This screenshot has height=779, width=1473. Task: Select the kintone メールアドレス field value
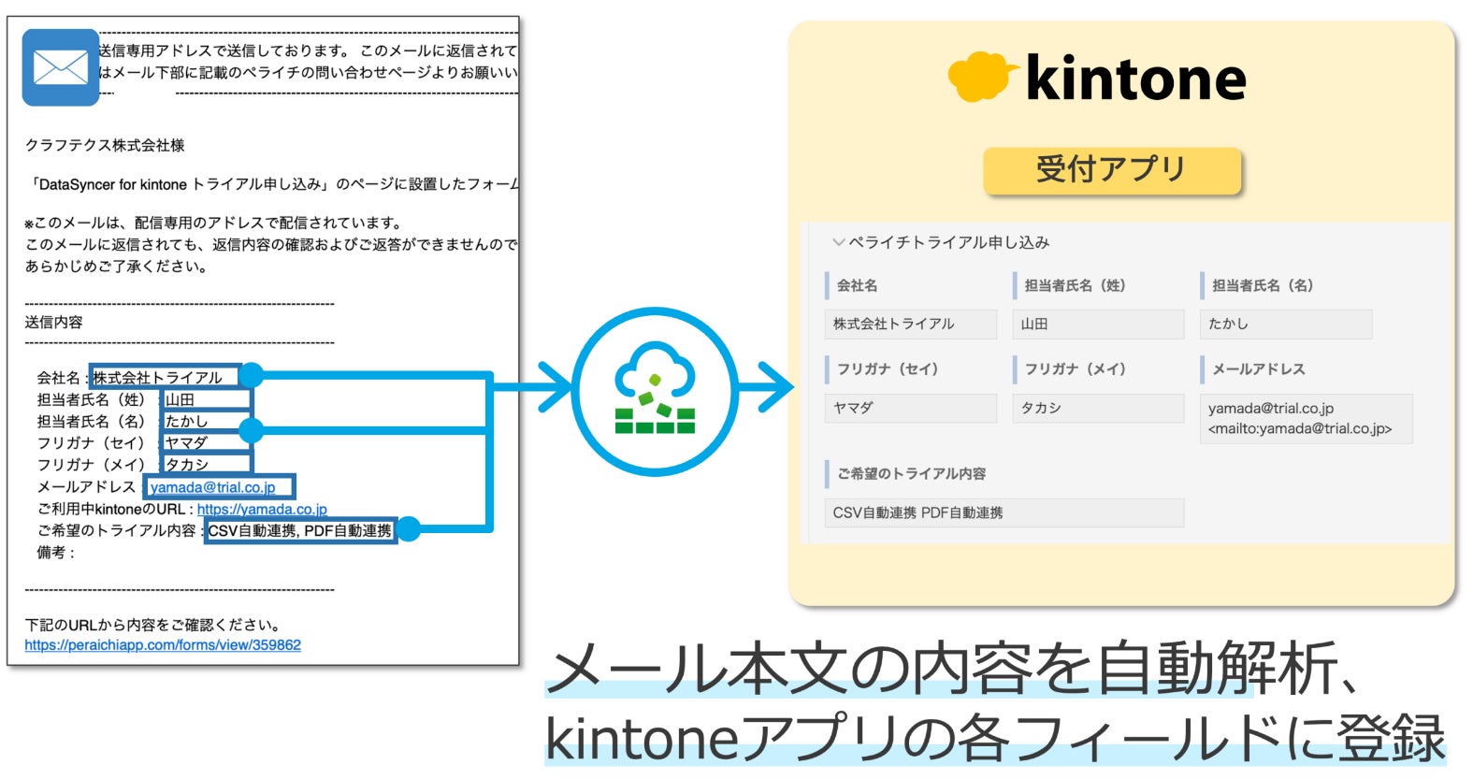(x=1306, y=418)
